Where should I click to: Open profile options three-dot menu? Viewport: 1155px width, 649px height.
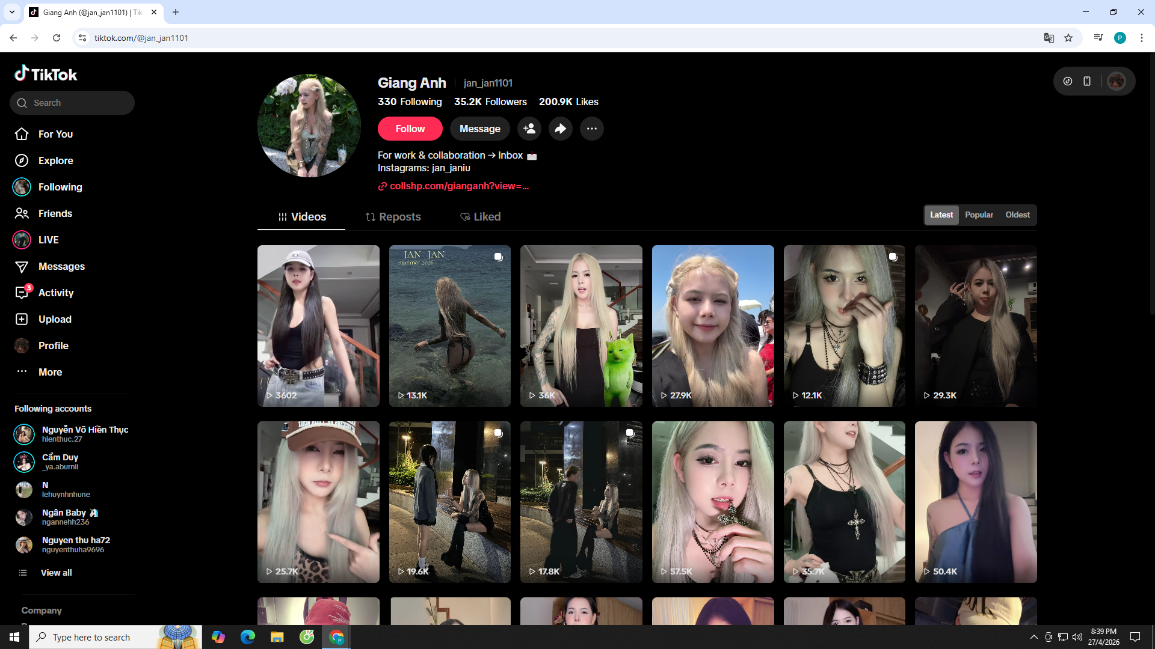[592, 129]
